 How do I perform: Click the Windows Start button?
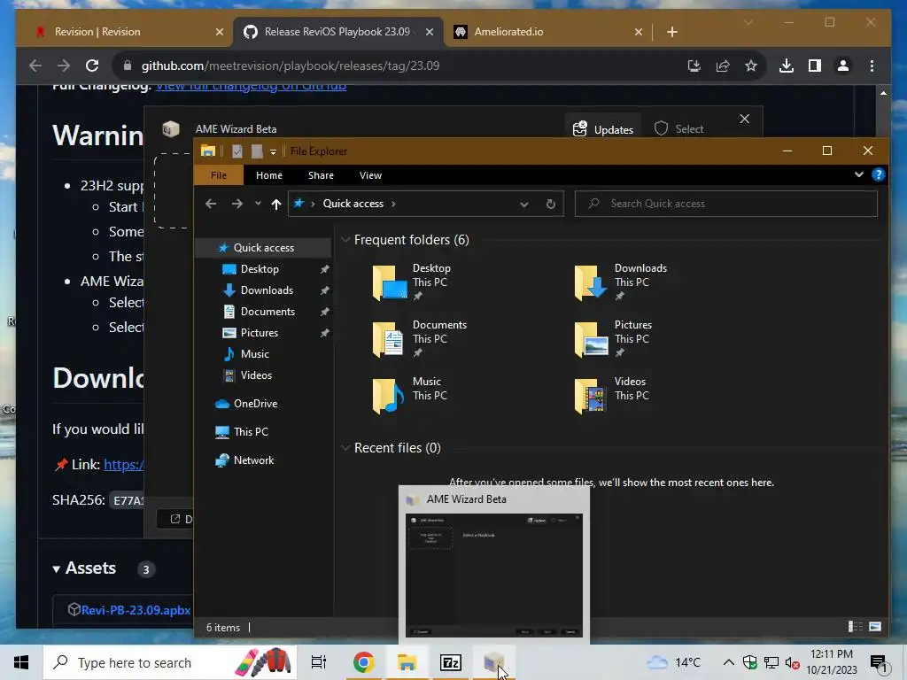click(x=21, y=662)
